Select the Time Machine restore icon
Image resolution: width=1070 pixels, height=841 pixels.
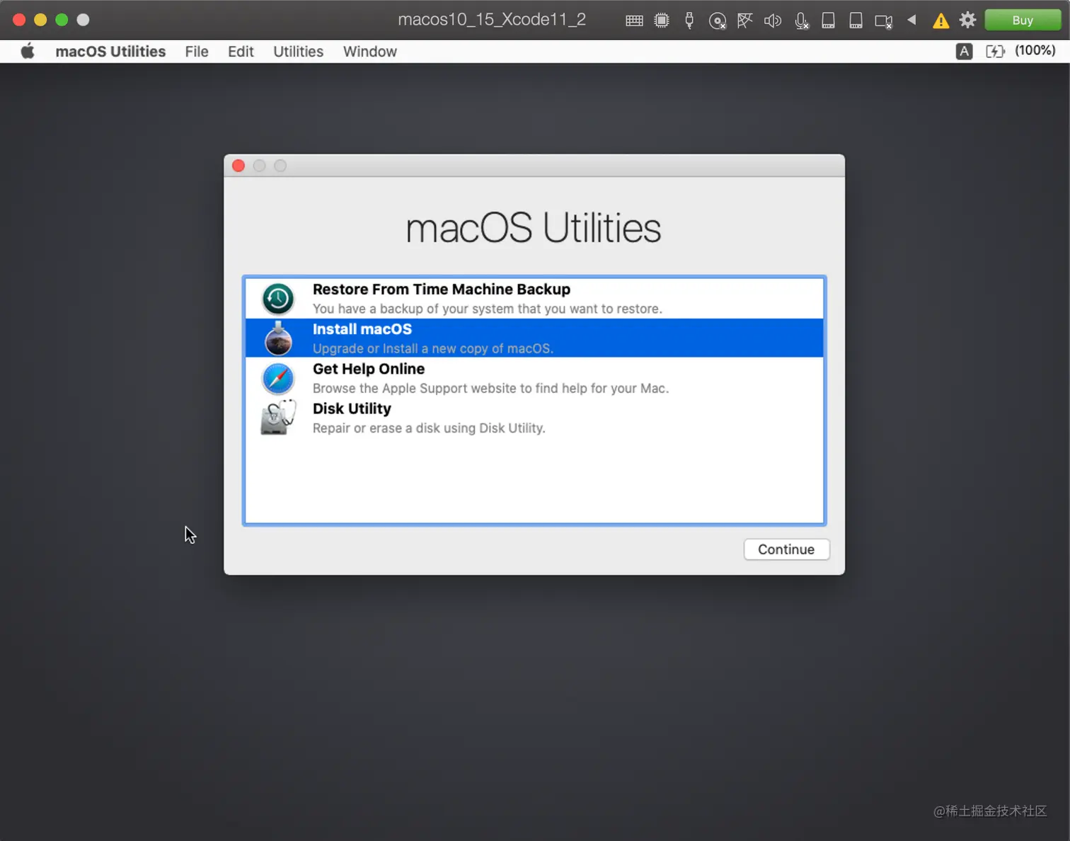pos(278,299)
